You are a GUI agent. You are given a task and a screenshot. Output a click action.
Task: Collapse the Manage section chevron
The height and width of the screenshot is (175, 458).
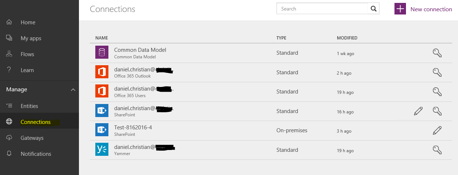(73, 89)
